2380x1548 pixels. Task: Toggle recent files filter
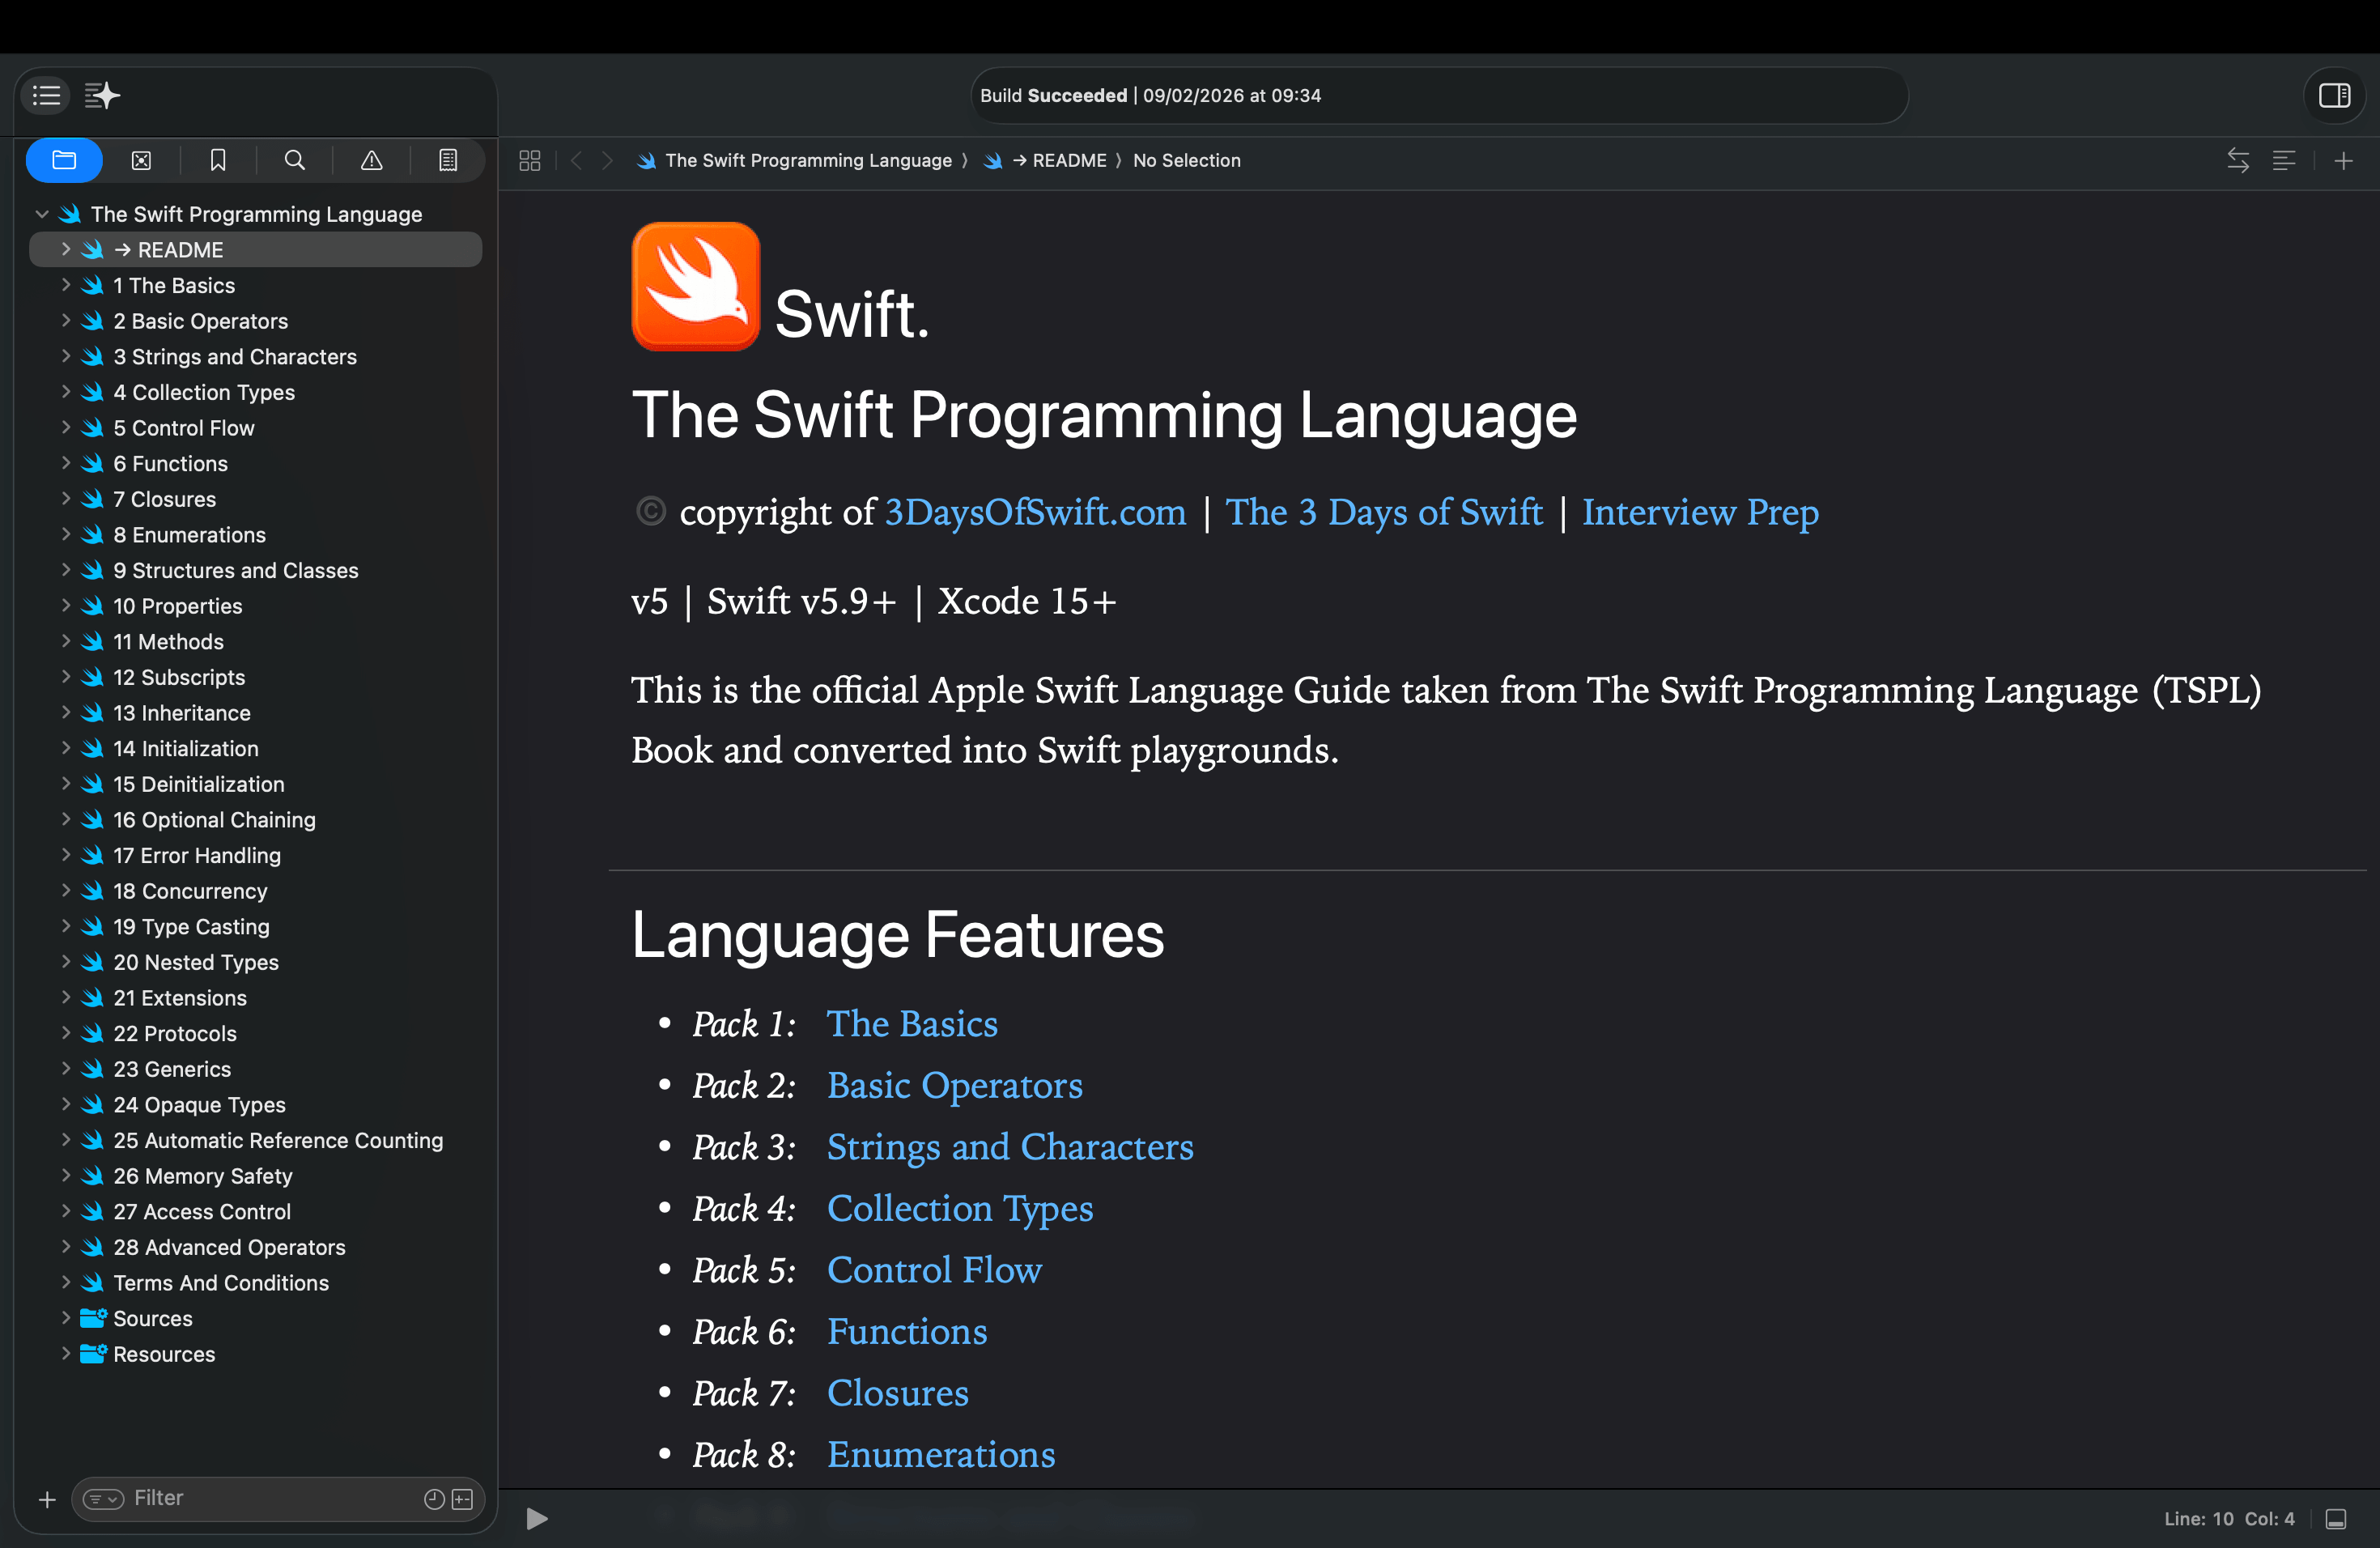tap(433, 1498)
